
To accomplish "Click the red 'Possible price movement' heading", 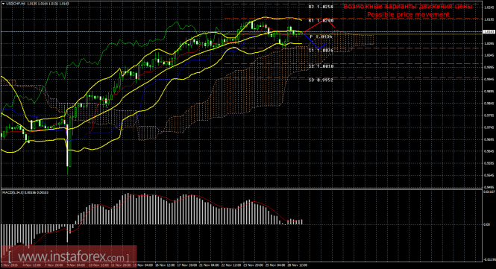I will pos(408,15).
